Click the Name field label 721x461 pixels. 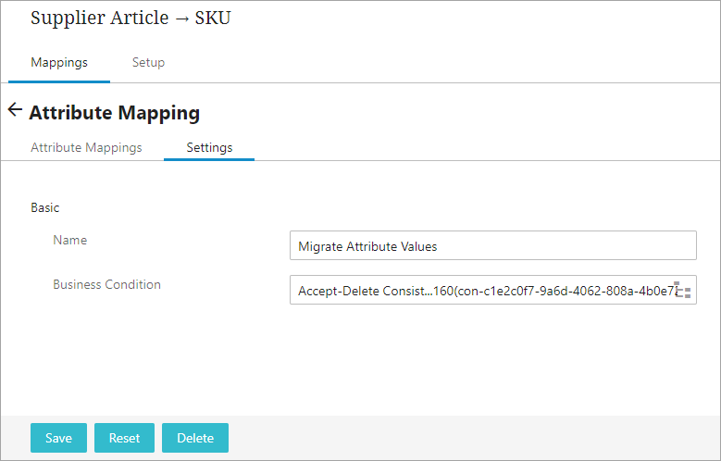[70, 240]
